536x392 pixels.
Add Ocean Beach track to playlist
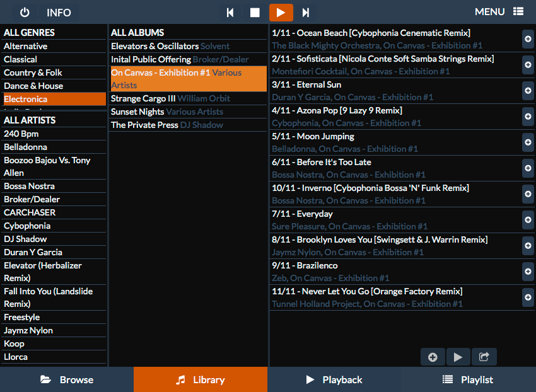point(528,39)
